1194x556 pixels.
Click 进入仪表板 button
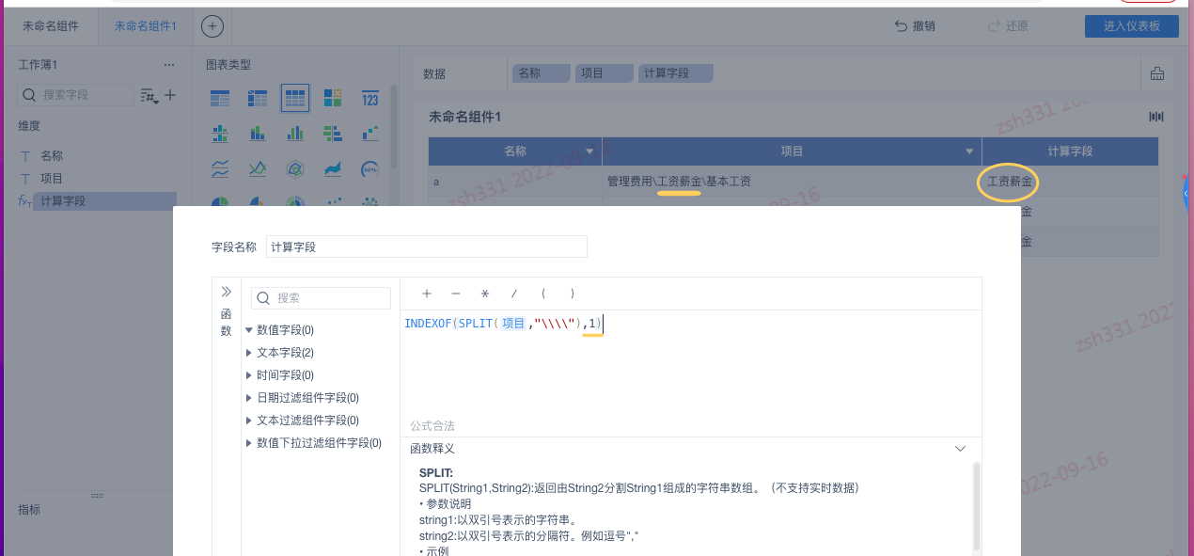pyautogui.click(x=1132, y=26)
